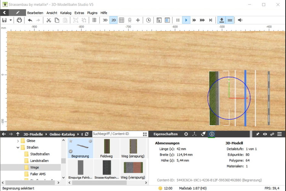Pause the simulation

[x=178, y=20]
